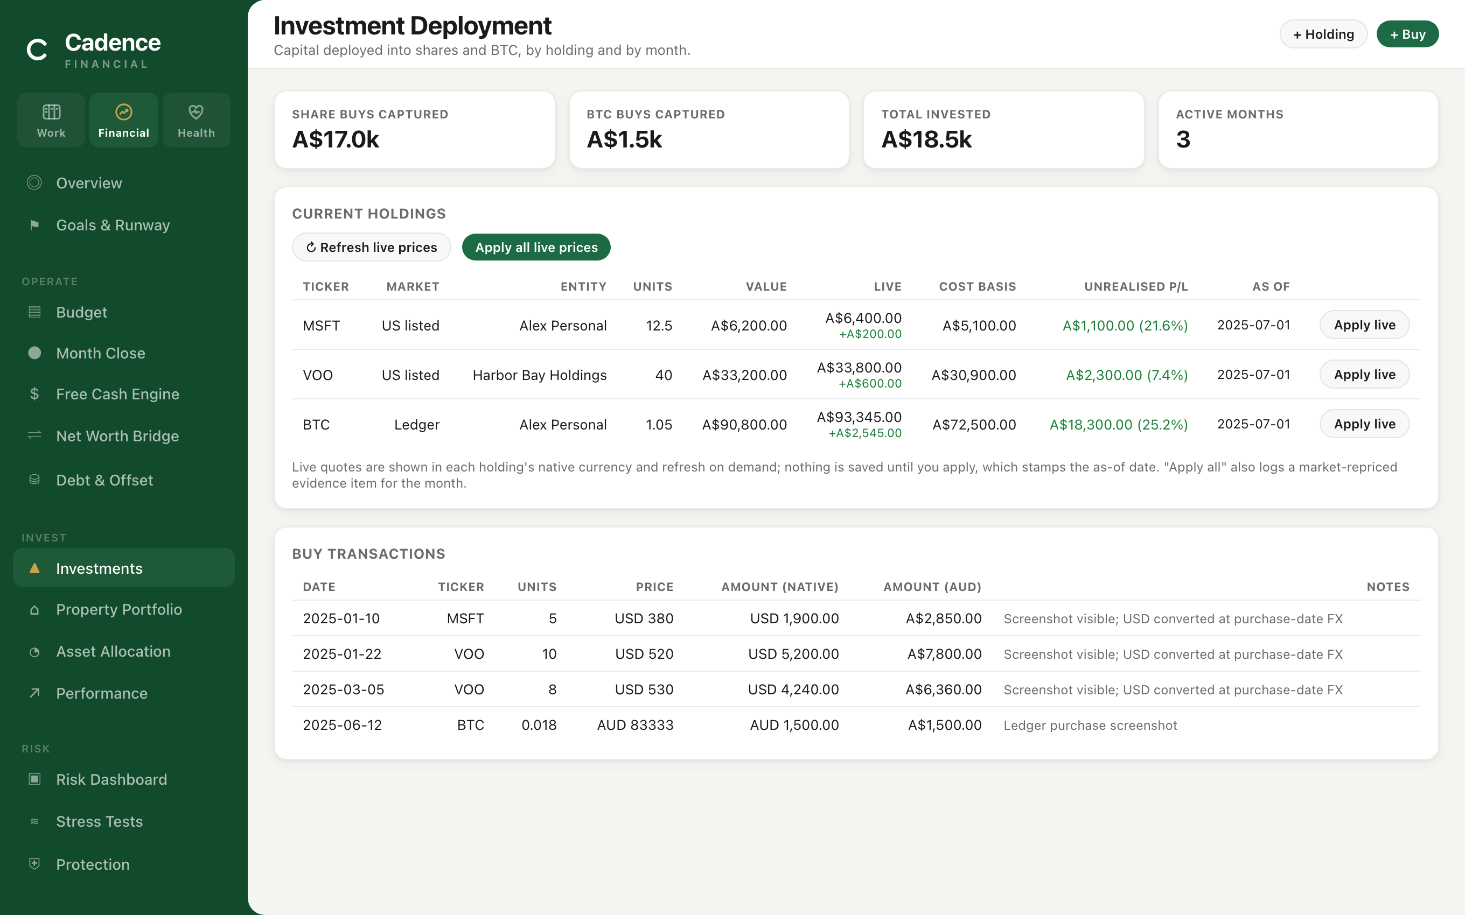Click the Debt & Offset stack icon
Image resolution: width=1465 pixels, height=915 pixels.
pos(34,480)
